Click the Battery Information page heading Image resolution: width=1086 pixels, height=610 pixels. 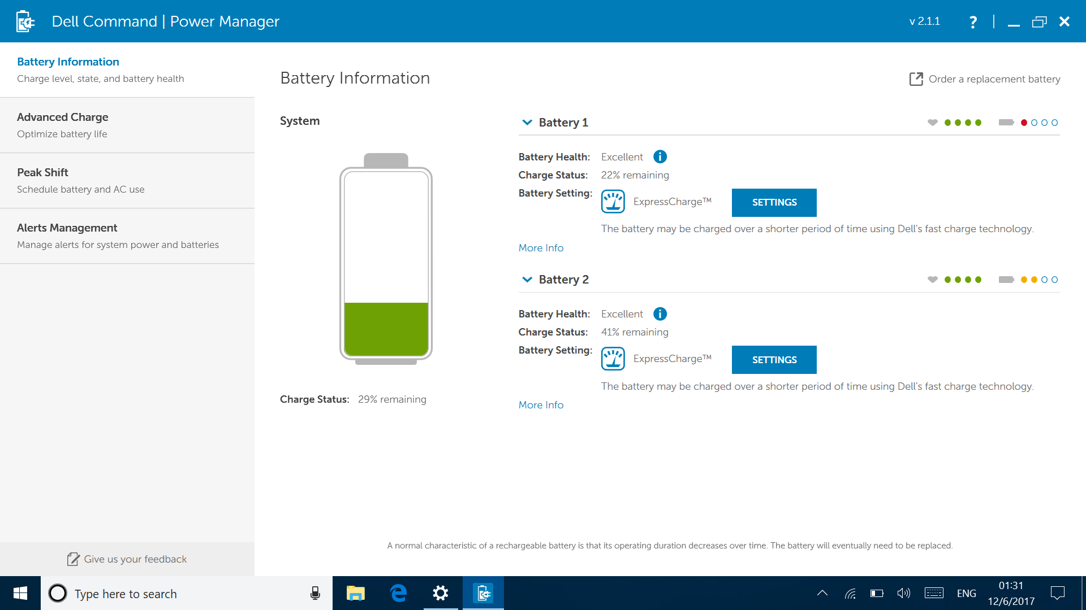click(x=355, y=78)
